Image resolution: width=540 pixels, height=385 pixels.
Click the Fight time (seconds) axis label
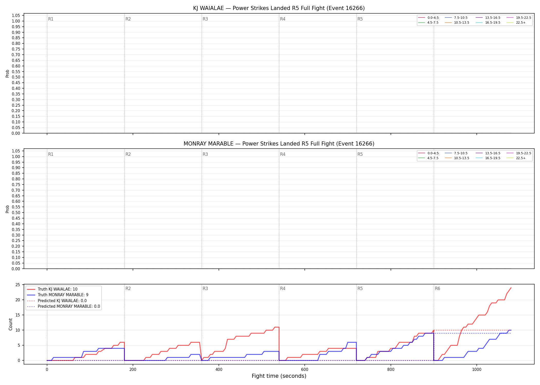279,376
